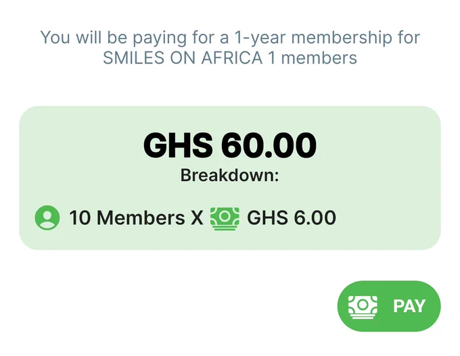Click the "60.00" figure in the total
460x356 pixels.
[269, 145]
